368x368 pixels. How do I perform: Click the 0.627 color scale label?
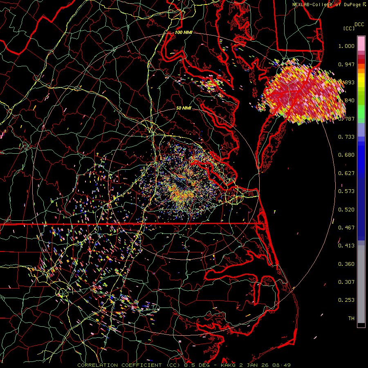point(346,173)
